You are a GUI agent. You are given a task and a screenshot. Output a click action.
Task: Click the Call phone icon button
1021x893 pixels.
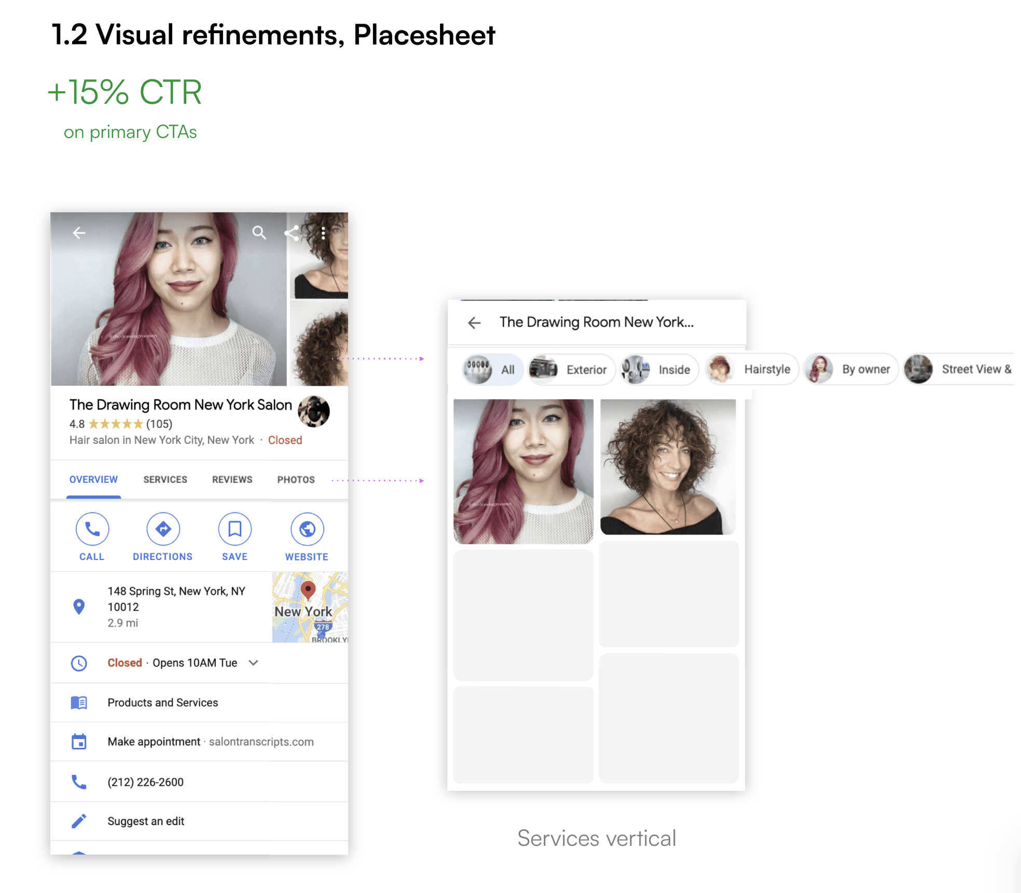[92, 529]
